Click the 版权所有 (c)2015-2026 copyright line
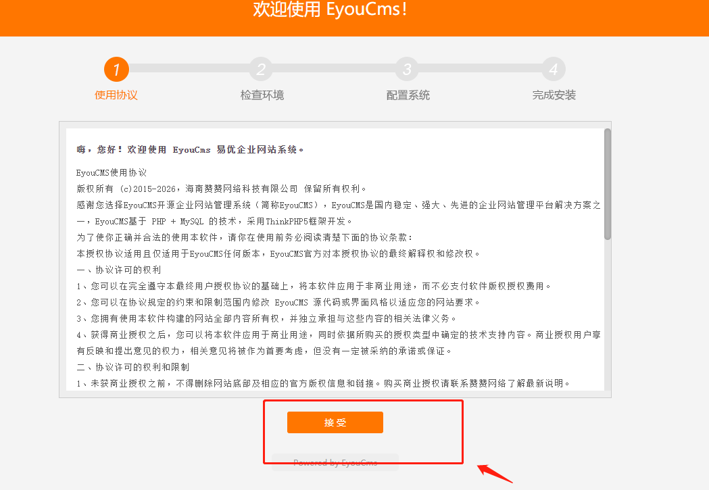This screenshot has width=709, height=490. pyautogui.click(x=221, y=189)
